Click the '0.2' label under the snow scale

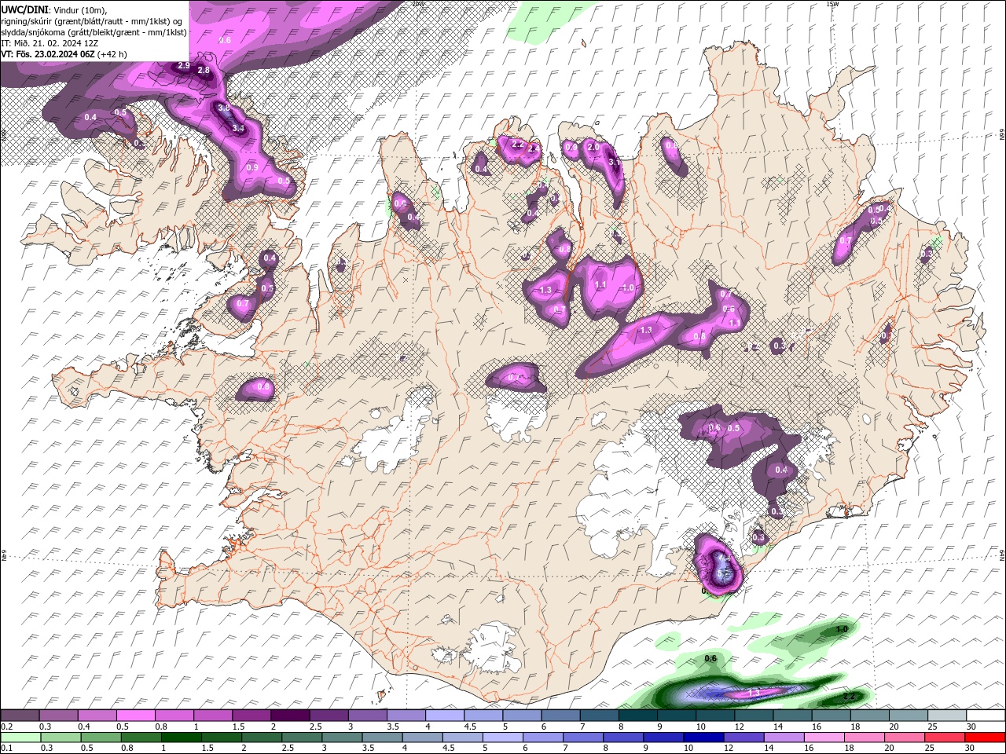coord(7,727)
